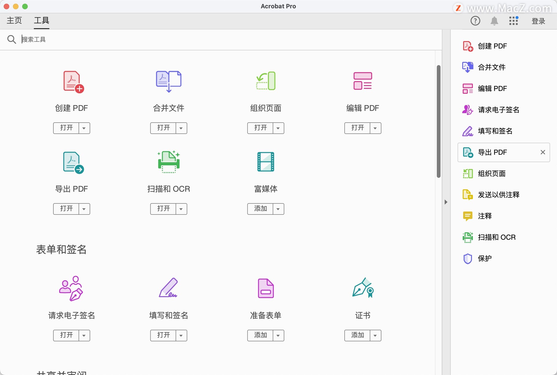
Task: Select 填写和签名 in right sidebar
Action: click(504, 131)
